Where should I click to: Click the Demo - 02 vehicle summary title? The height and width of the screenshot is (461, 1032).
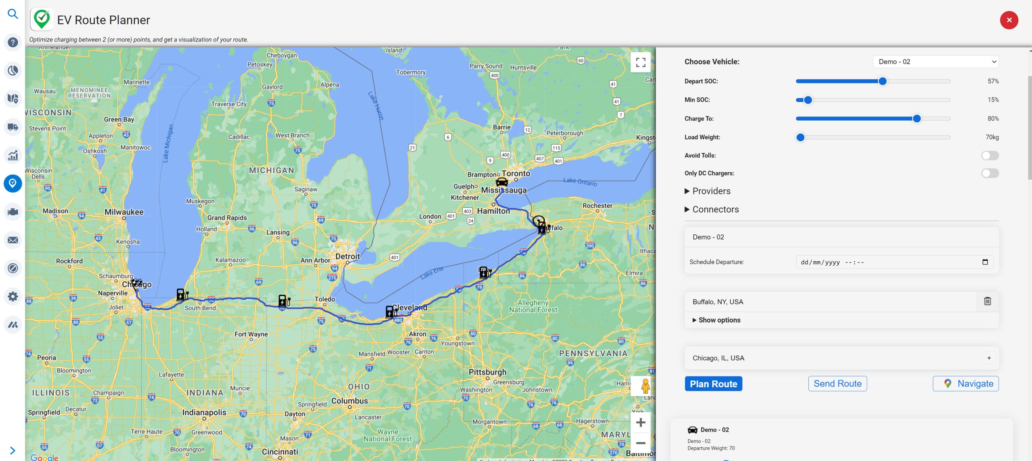point(714,430)
